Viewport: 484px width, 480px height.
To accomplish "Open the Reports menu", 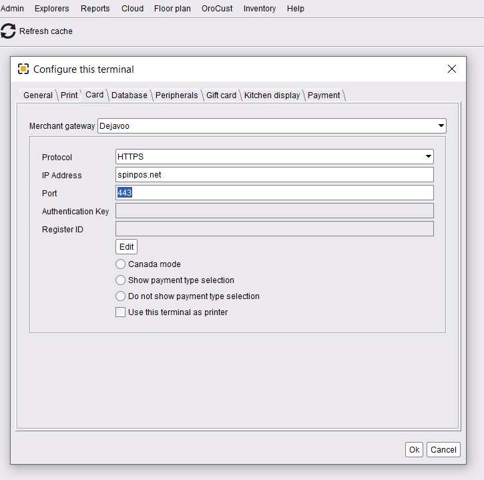I will (x=95, y=9).
